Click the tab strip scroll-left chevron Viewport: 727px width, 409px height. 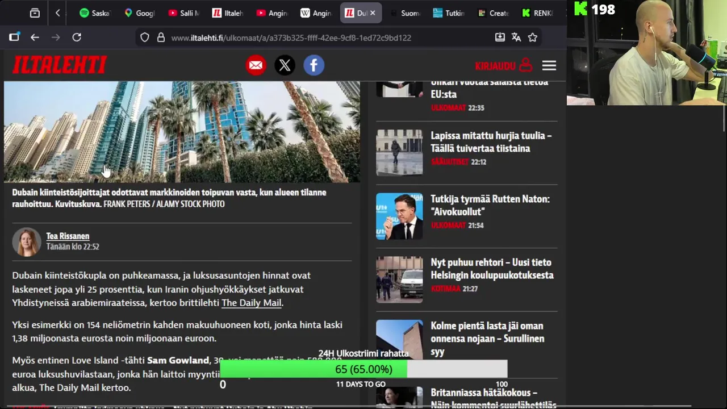pyautogui.click(x=57, y=13)
